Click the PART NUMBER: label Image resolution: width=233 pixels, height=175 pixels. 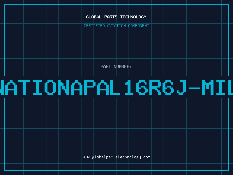pyautogui.click(x=116, y=66)
